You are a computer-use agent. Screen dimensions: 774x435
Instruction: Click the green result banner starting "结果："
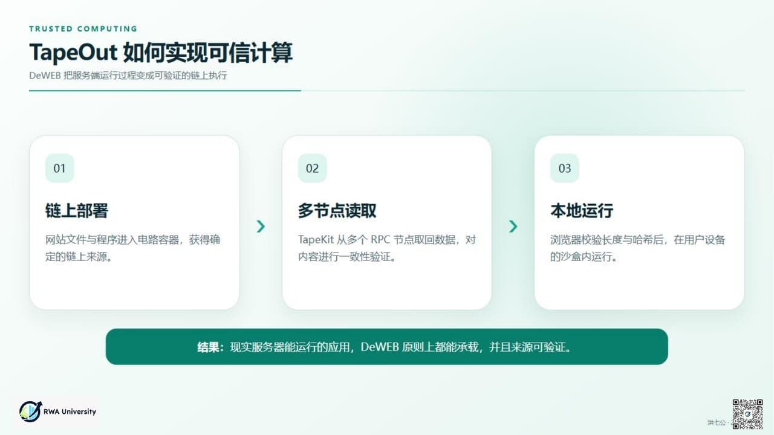tap(387, 347)
